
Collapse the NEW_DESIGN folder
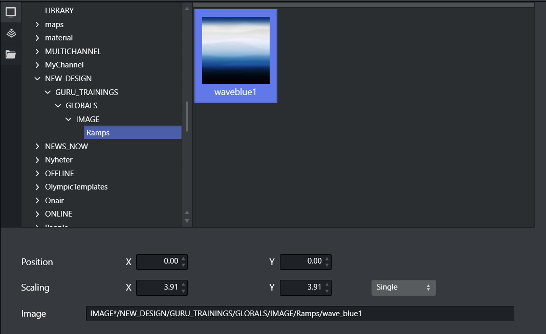tap(37, 79)
